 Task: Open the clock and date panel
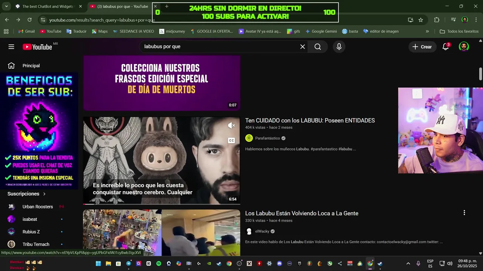[x=466, y=263]
